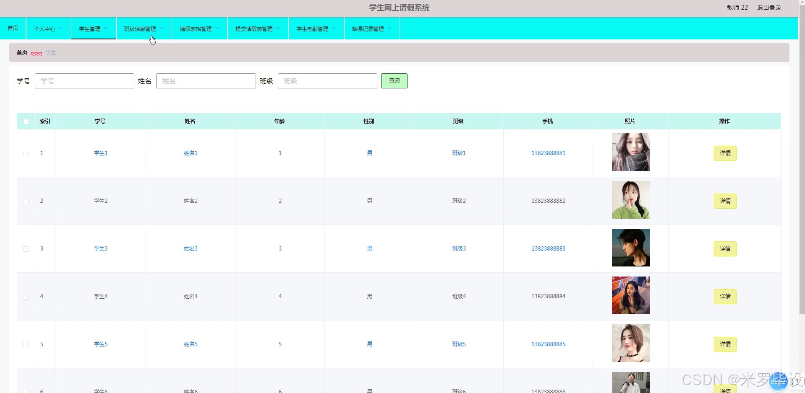Click the 教师 22 user label
Screen dimensions: 805x393
click(737, 8)
